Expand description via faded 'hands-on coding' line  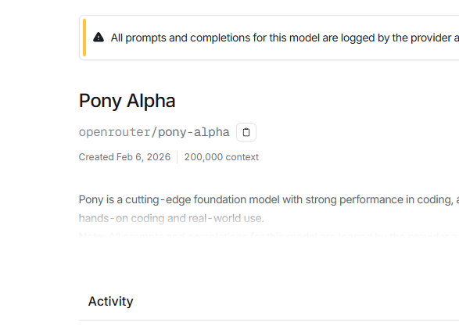[x=171, y=218]
